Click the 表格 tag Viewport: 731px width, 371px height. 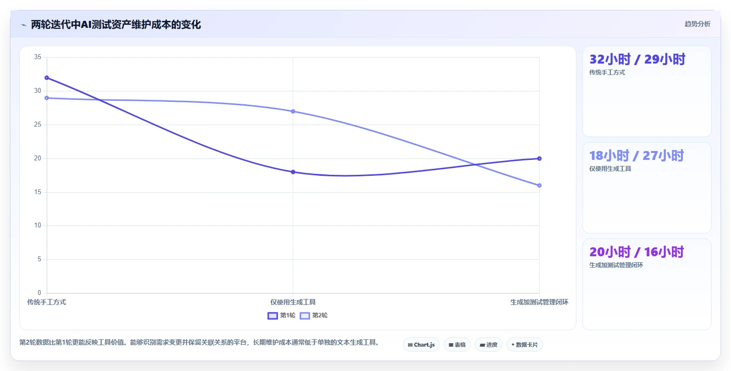pos(457,345)
